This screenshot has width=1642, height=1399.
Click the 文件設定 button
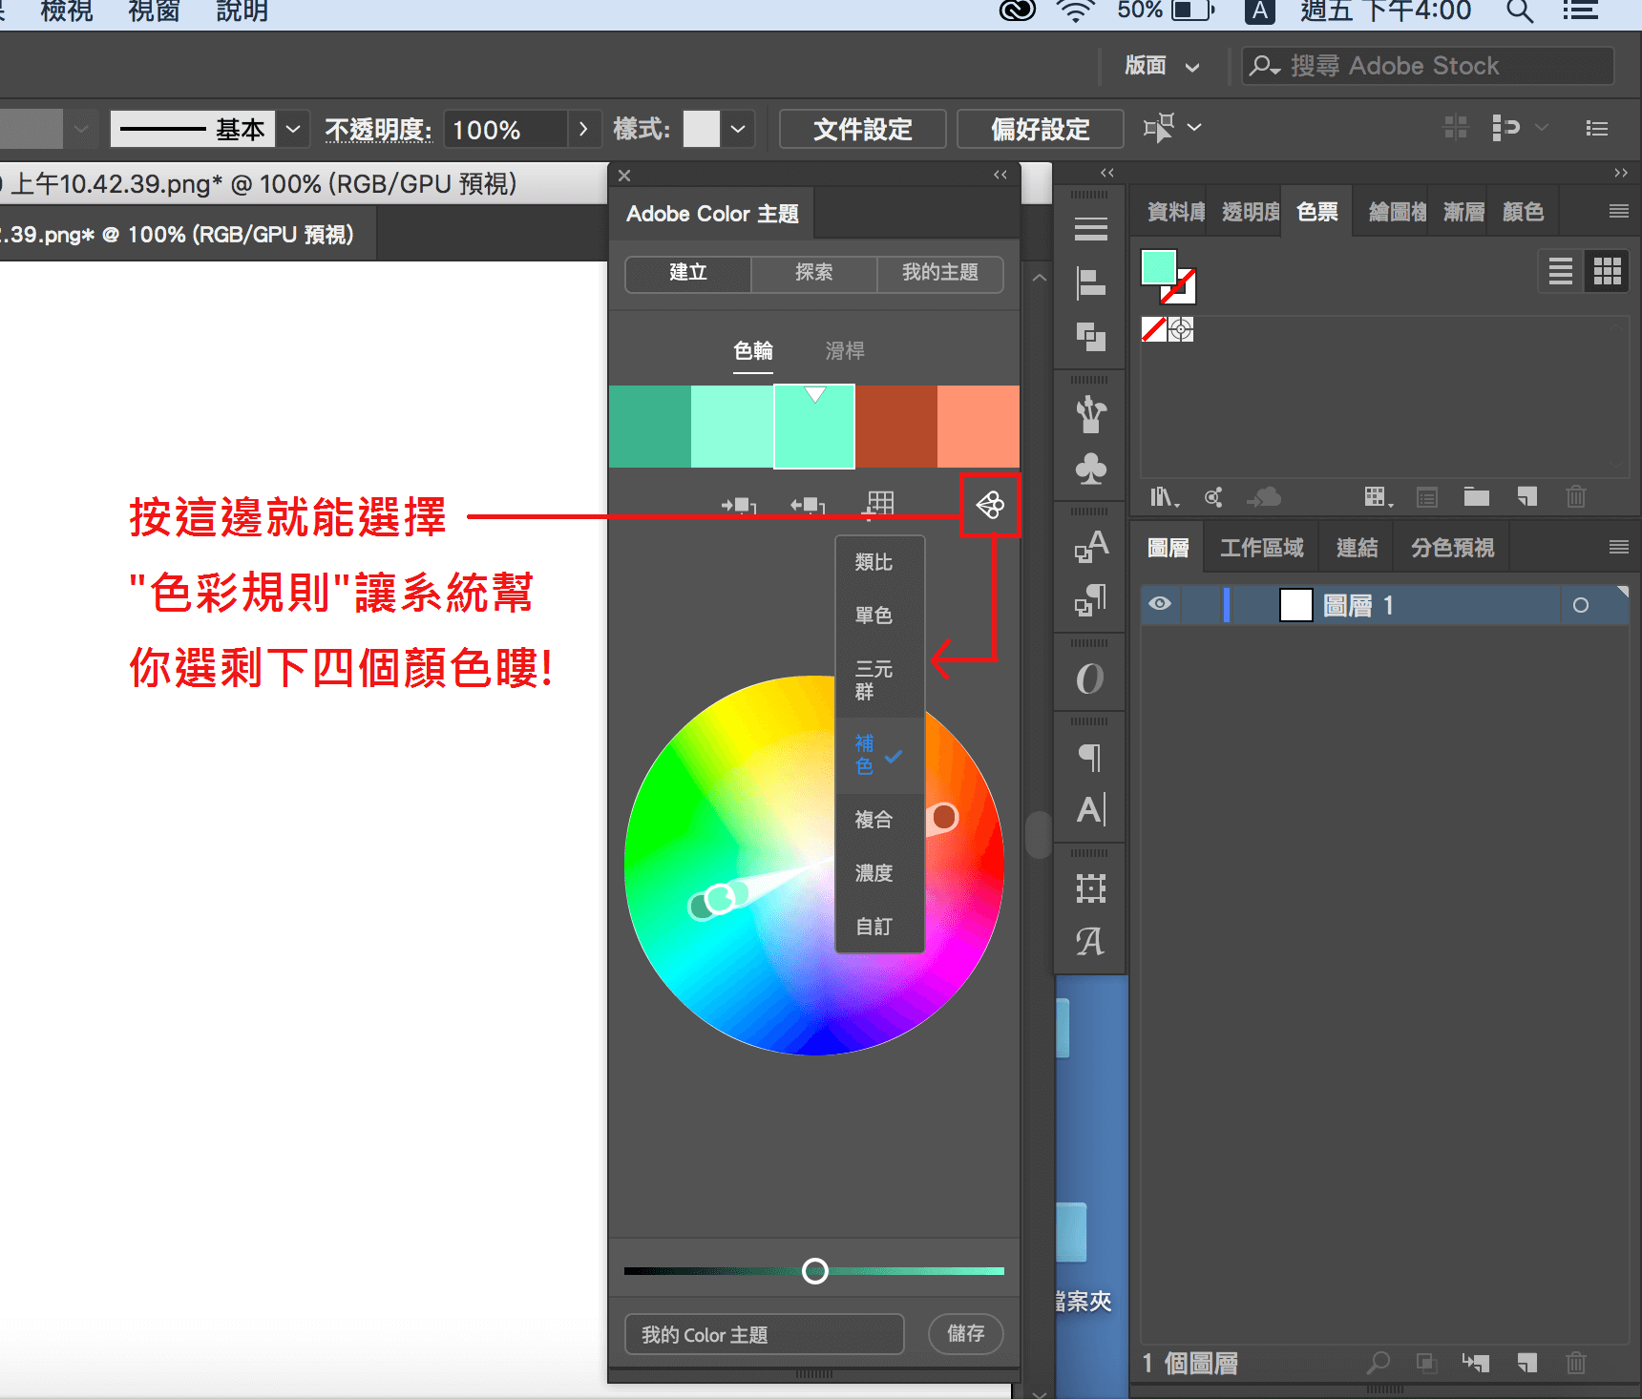[862, 129]
